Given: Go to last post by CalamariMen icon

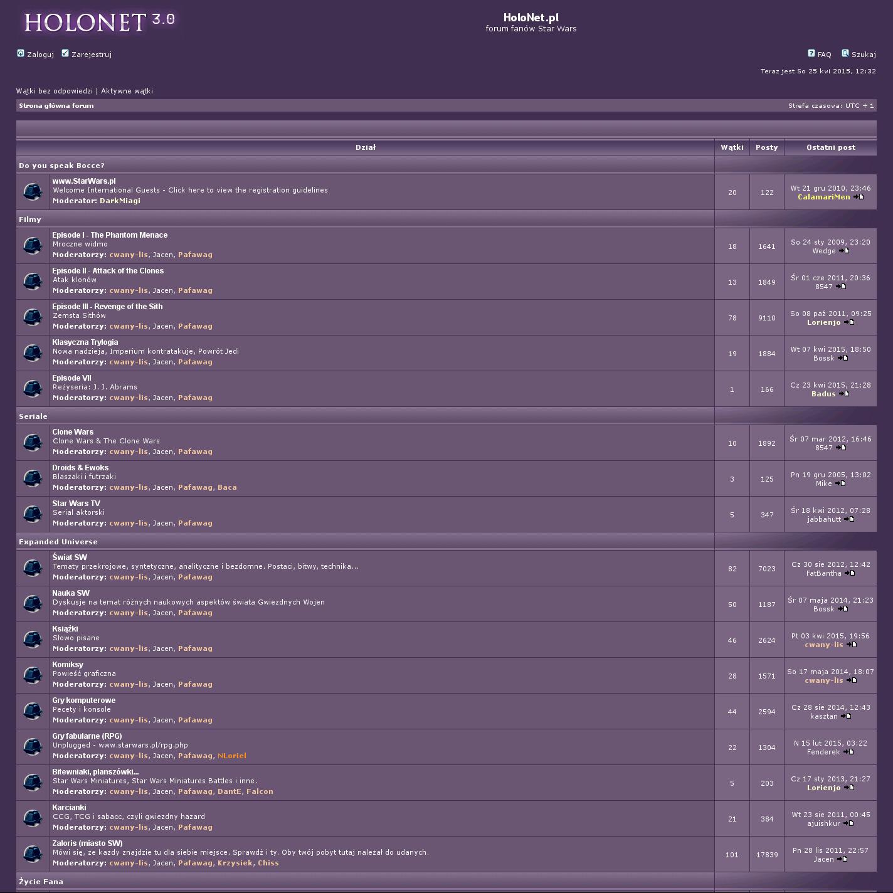Looking at the screenshot, I should 859,197.
